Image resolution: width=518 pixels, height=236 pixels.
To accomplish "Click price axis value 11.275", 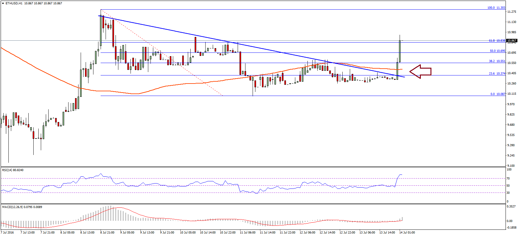I will click(x=512, y=12).
